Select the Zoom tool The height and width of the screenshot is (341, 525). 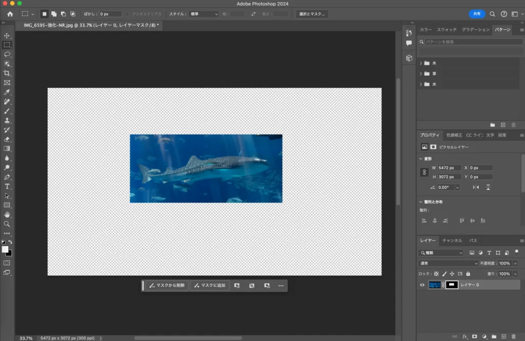pyautogui.click(x=7, y=224)
